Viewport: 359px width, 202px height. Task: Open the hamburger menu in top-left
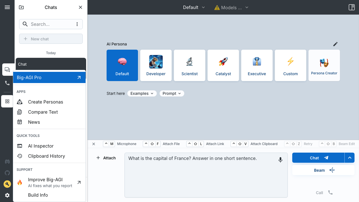[7, 7]
